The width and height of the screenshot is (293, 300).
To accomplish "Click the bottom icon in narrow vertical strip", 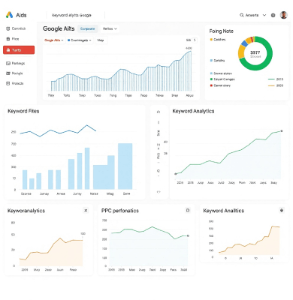I will [159, 192].
